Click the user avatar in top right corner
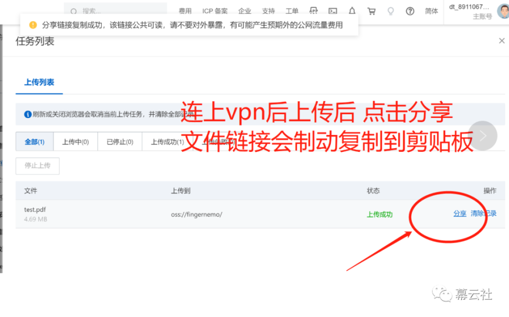This screenshot has width=509, height=317. (x=503, y=11)
